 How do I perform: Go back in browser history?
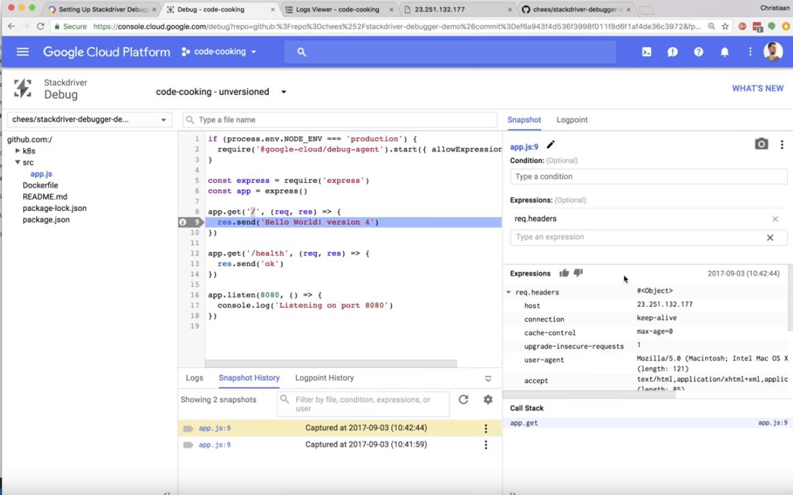click(x=11, y=27)
